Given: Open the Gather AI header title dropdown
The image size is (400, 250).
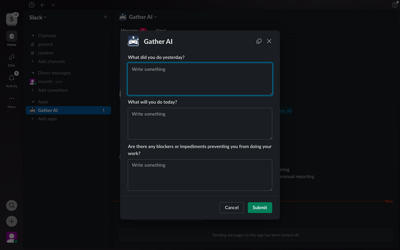Looking at the screenshot, I should pos(143,17).
